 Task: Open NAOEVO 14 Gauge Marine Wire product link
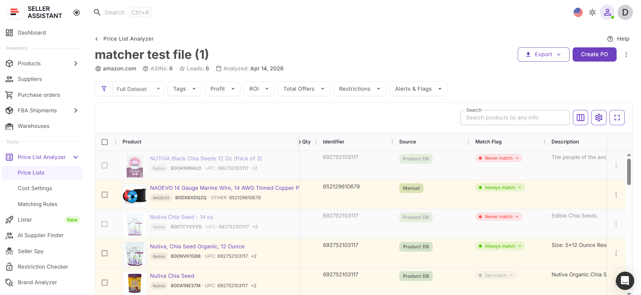pos(225,188)
